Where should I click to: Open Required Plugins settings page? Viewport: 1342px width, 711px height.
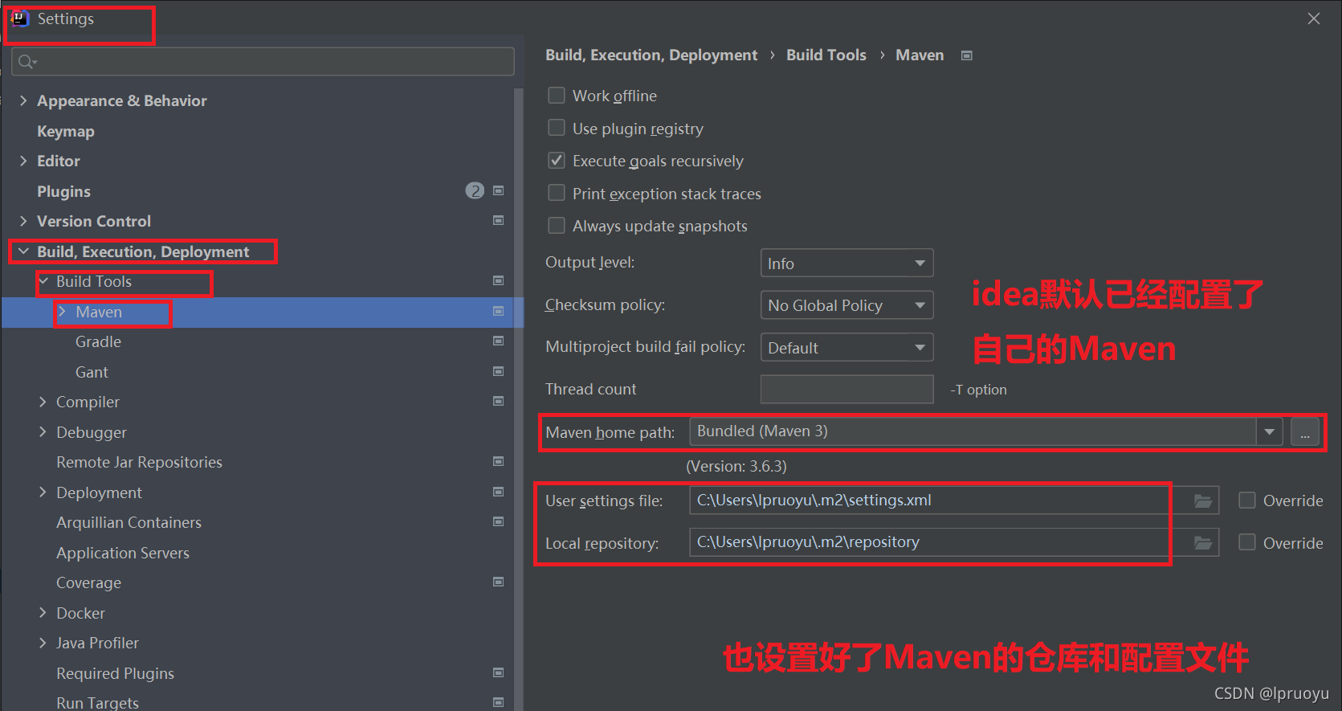[x=115, y=673]
